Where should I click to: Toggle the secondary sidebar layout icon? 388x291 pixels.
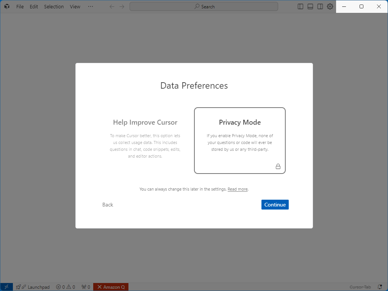click(x=320, y=6)
